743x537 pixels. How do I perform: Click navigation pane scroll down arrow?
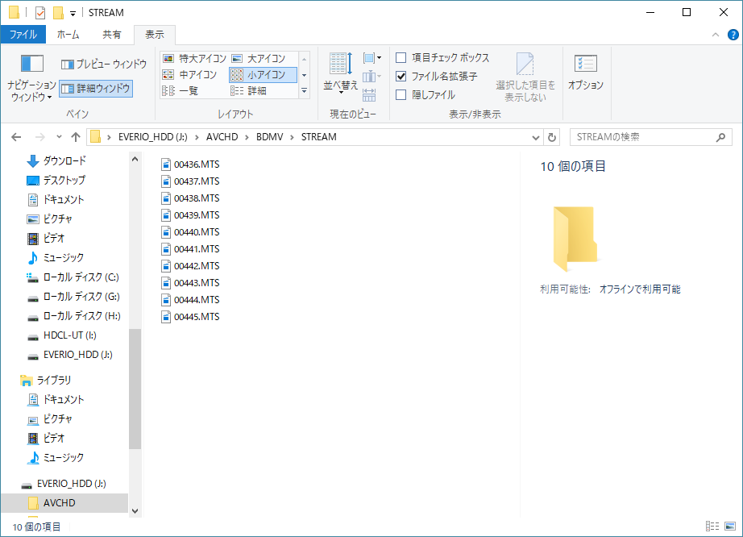pos(135,511)
